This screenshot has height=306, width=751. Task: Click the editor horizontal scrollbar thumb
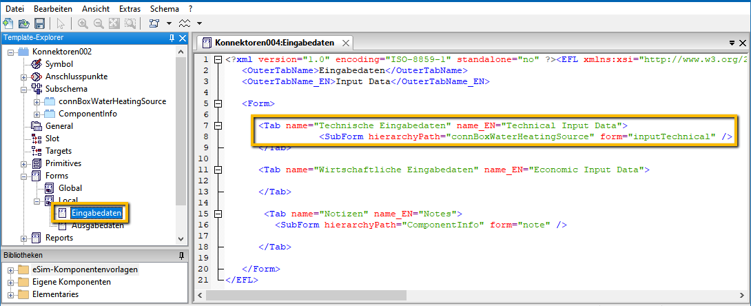coord(306,295)
